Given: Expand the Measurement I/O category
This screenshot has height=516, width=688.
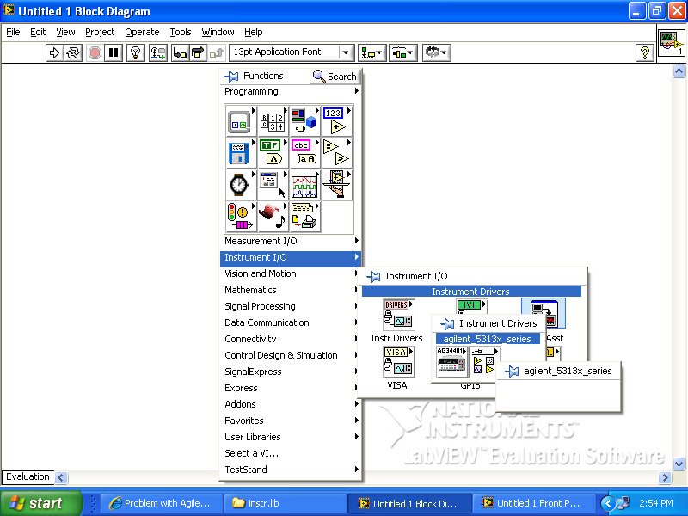Looking at the screenshot, I should point(291,241).
